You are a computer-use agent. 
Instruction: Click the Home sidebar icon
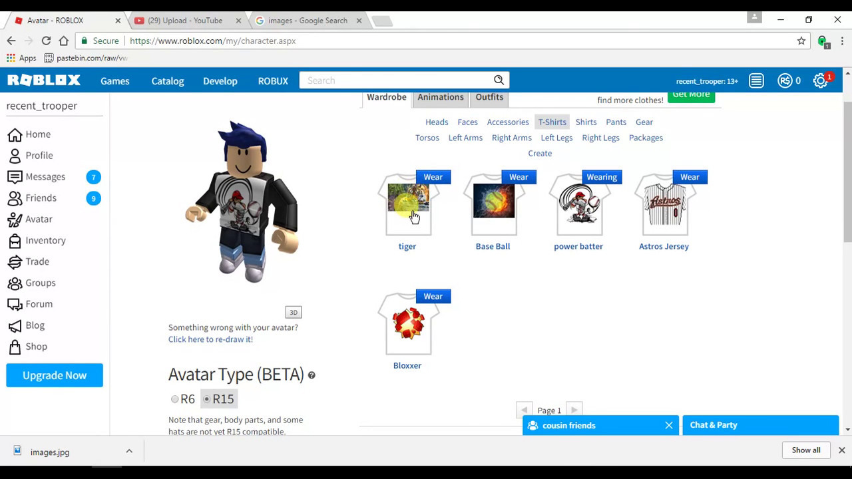pos(15,134)
